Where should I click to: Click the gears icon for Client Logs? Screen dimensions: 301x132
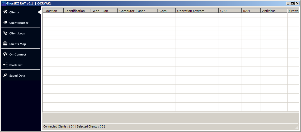pyautogui.click(x=5, y=33)
